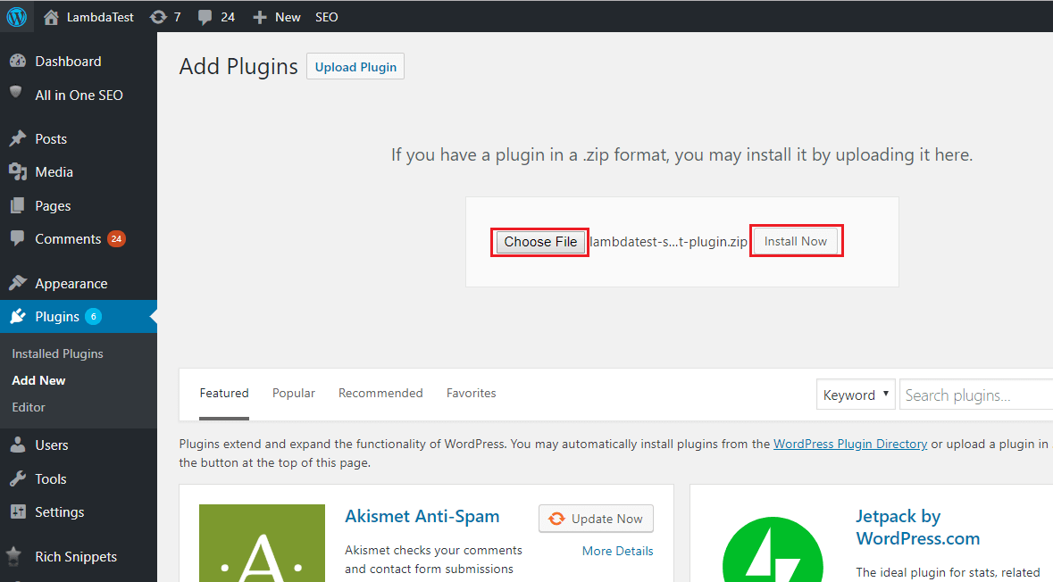Click the Upload Plugin button
The image size is (1053, 582).
[x=355, y=65]
